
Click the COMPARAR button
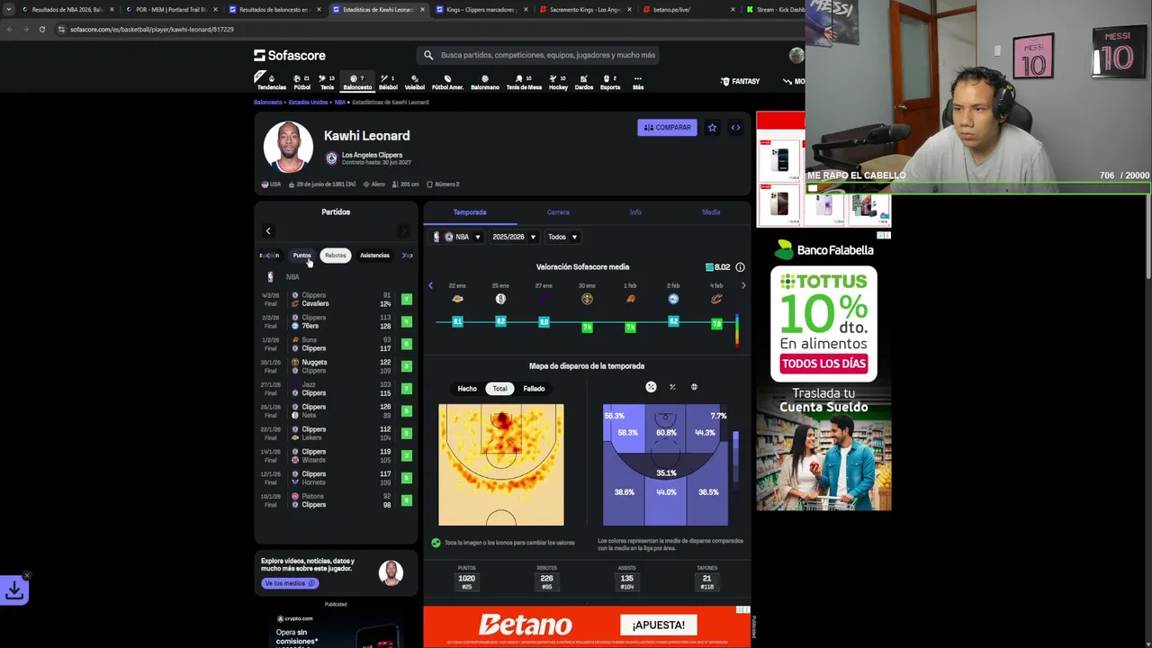667,128
